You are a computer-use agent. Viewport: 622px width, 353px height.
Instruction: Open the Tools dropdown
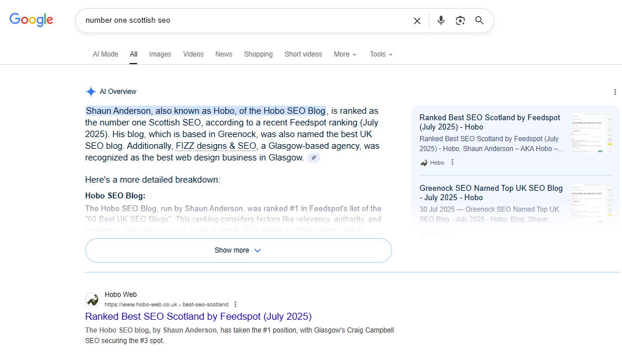click(x=381, y=54)
